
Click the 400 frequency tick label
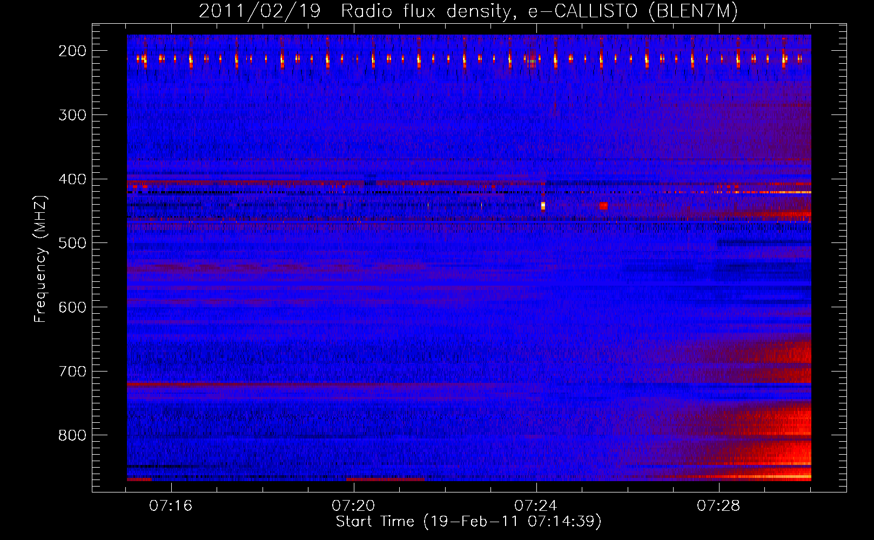click(72, 179)
